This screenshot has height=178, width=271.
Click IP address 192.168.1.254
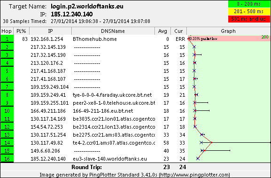click(x=47, y=39)
